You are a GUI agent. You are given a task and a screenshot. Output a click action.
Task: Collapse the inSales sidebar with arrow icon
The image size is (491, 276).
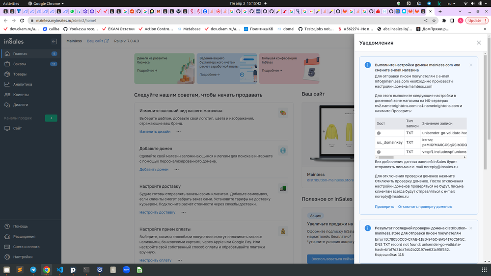click(54, 42)
